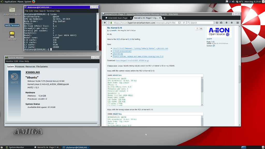
Task: Open the volume control in the top panel
Action: pos(233,2)
